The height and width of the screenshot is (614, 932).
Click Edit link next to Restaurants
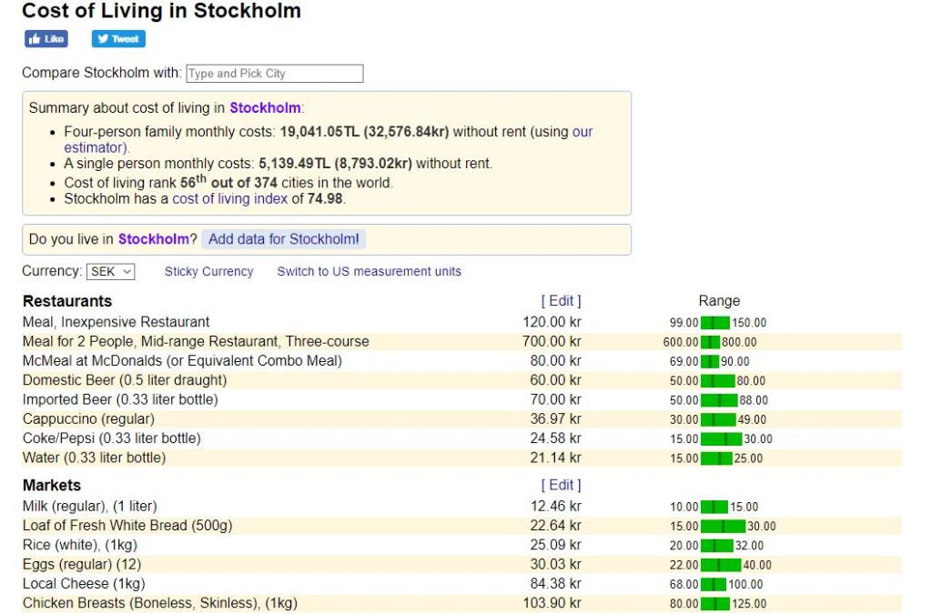(x=561, y=301)
